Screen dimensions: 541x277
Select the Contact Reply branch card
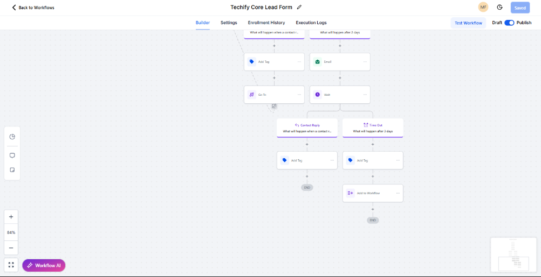(x=307, y=128)
